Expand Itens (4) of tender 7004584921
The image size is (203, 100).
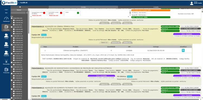pyautogui.click(x=104, y=84)
